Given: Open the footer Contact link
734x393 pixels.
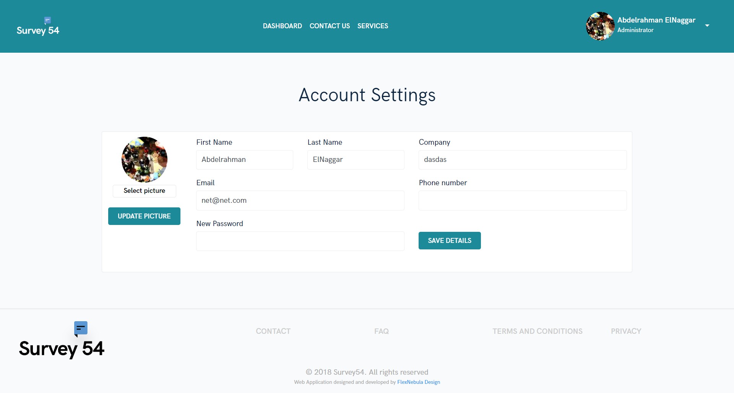Looking at the screenshot, I should 273,331.
